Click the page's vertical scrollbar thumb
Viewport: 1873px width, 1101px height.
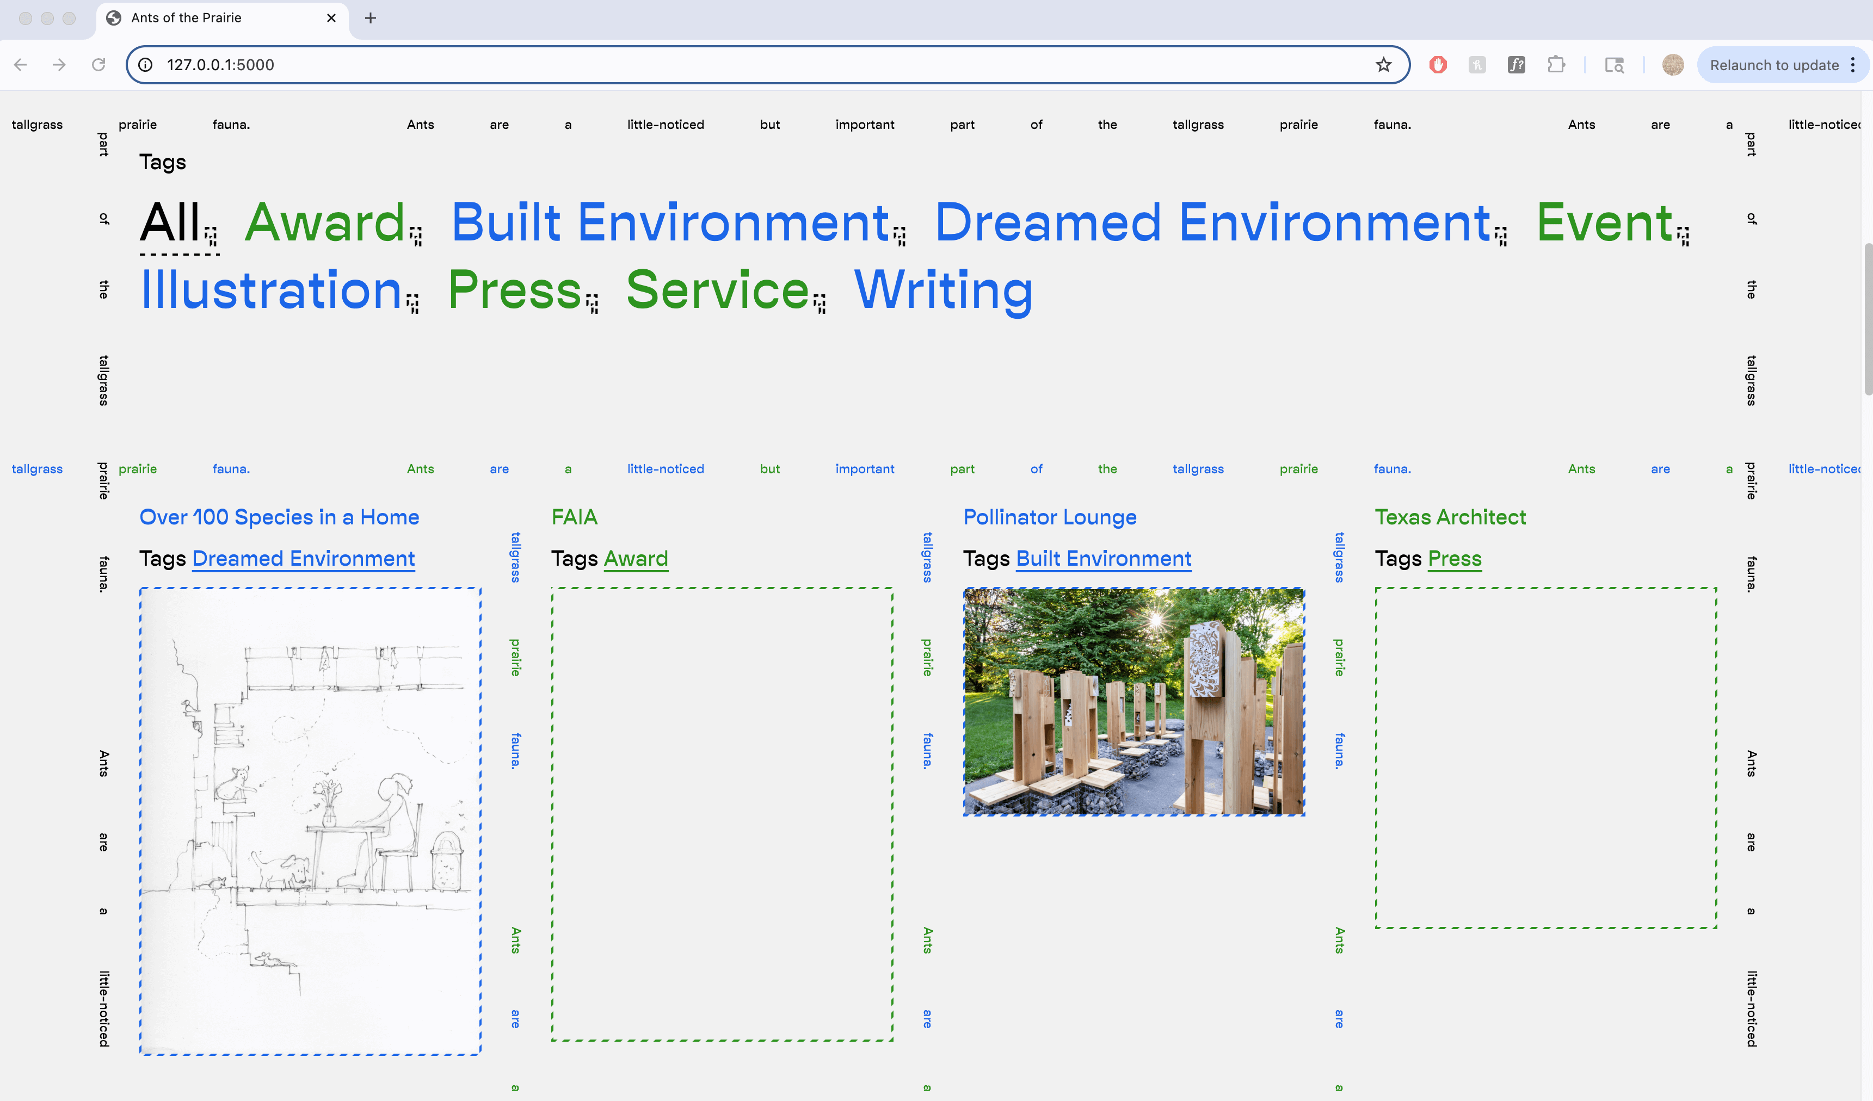click(1868, 319)
